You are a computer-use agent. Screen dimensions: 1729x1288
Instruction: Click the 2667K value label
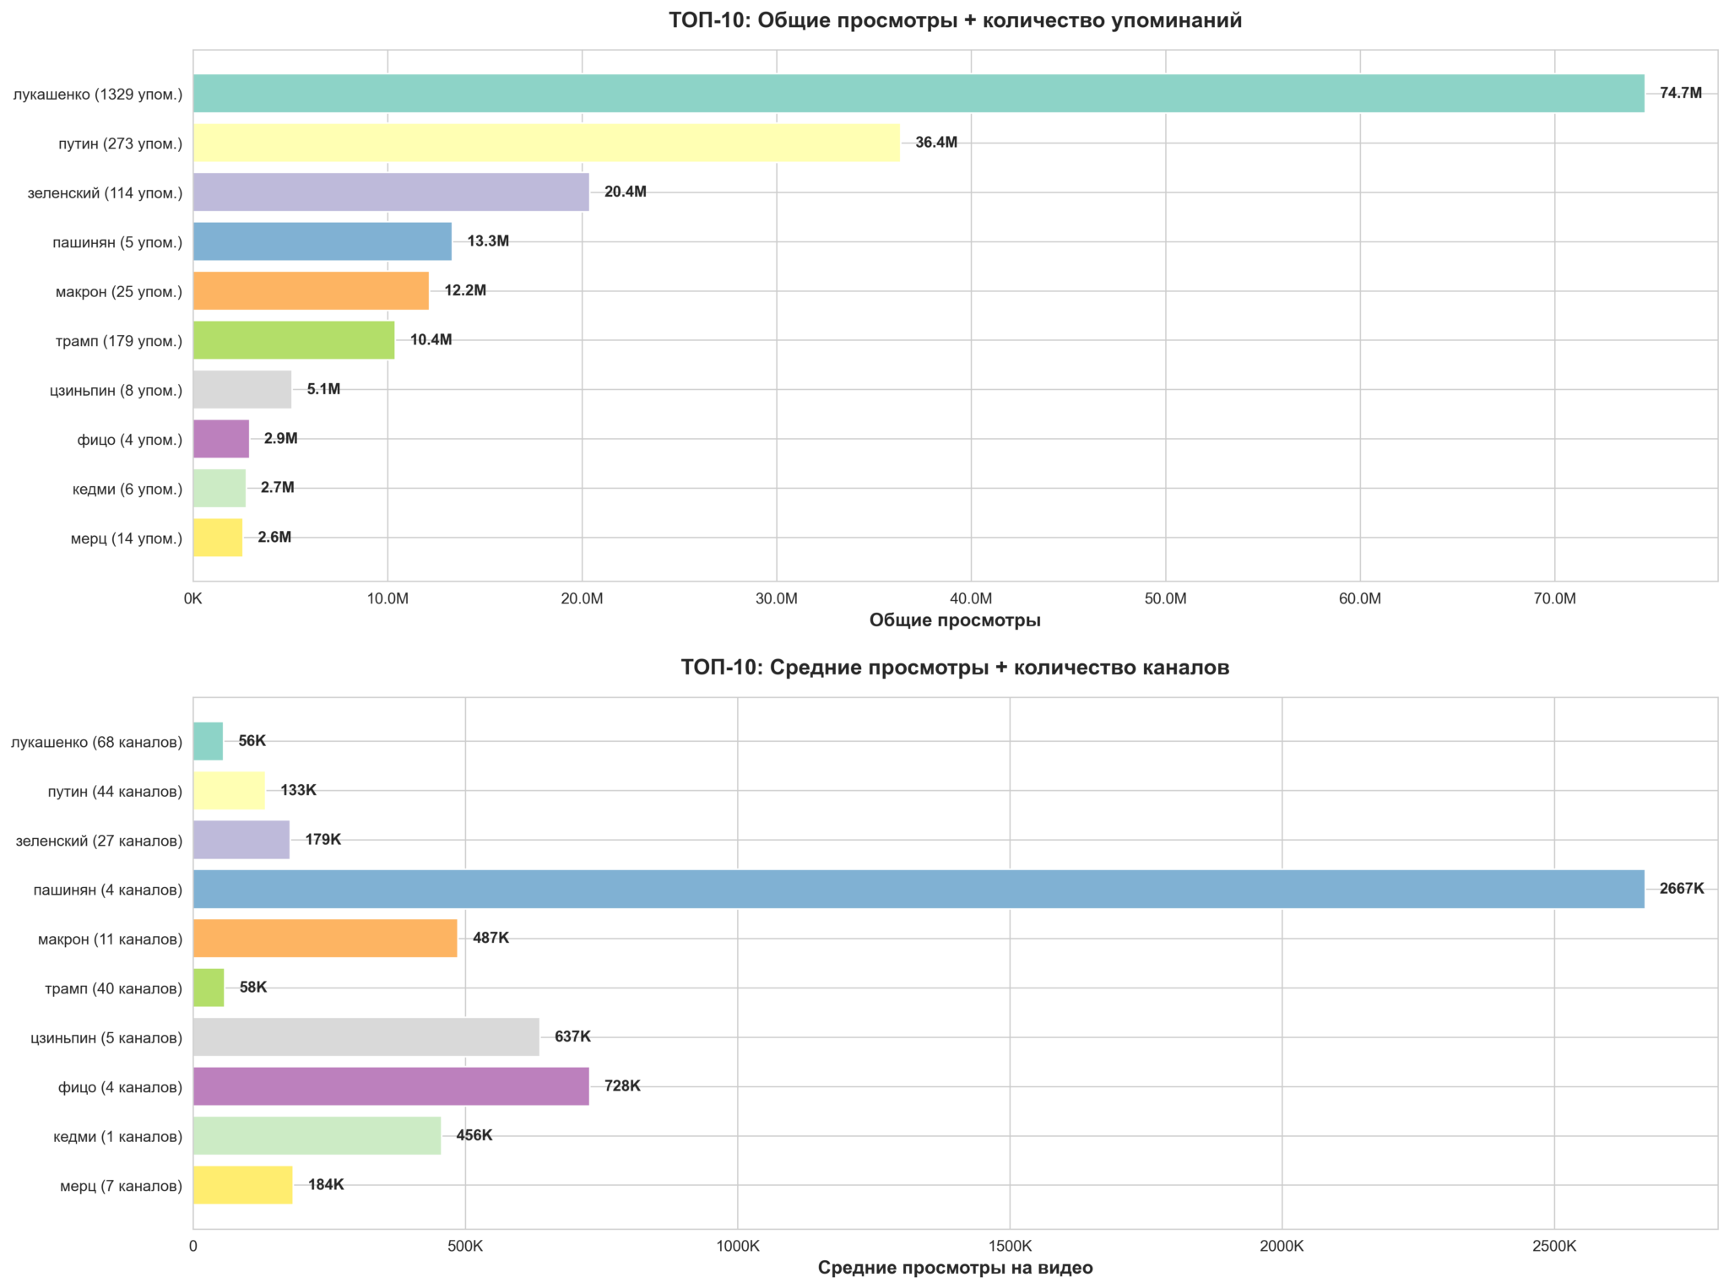point(1681,889)
